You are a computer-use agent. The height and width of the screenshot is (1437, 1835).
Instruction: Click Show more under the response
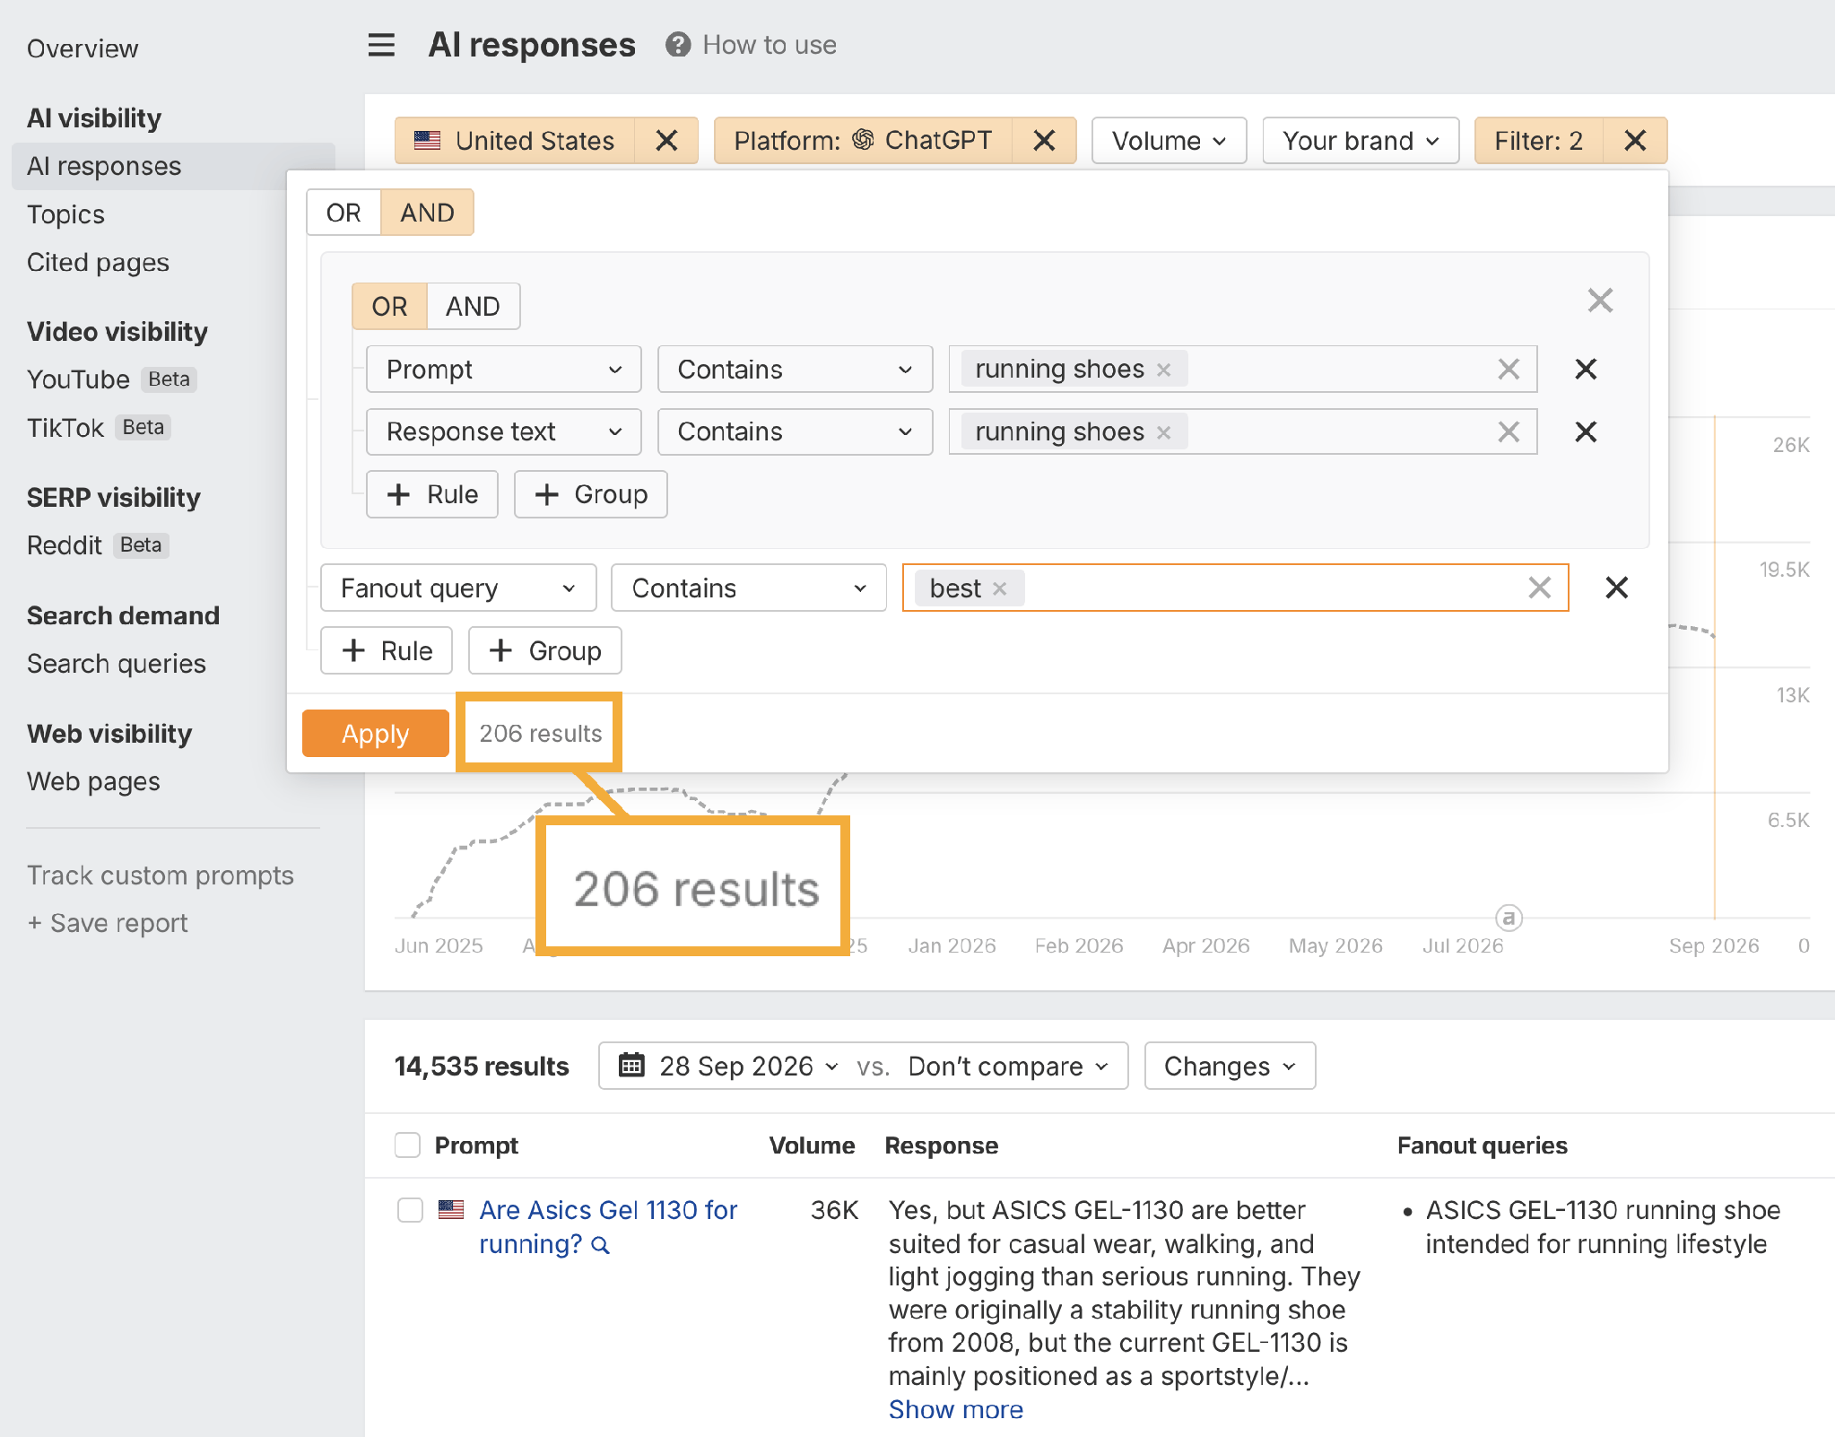[955, 1409]
